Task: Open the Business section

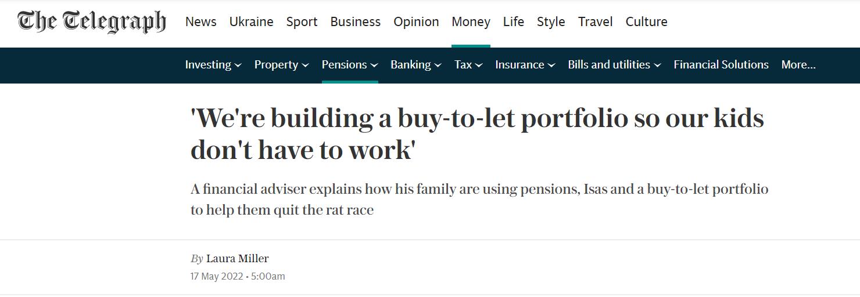Action: tap(355, 22)
